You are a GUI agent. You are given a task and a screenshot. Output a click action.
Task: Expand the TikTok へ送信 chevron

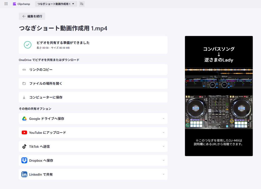[x=163, y=147]
